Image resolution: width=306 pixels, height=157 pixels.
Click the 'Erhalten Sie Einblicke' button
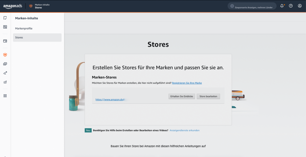(x=182, y=96)
